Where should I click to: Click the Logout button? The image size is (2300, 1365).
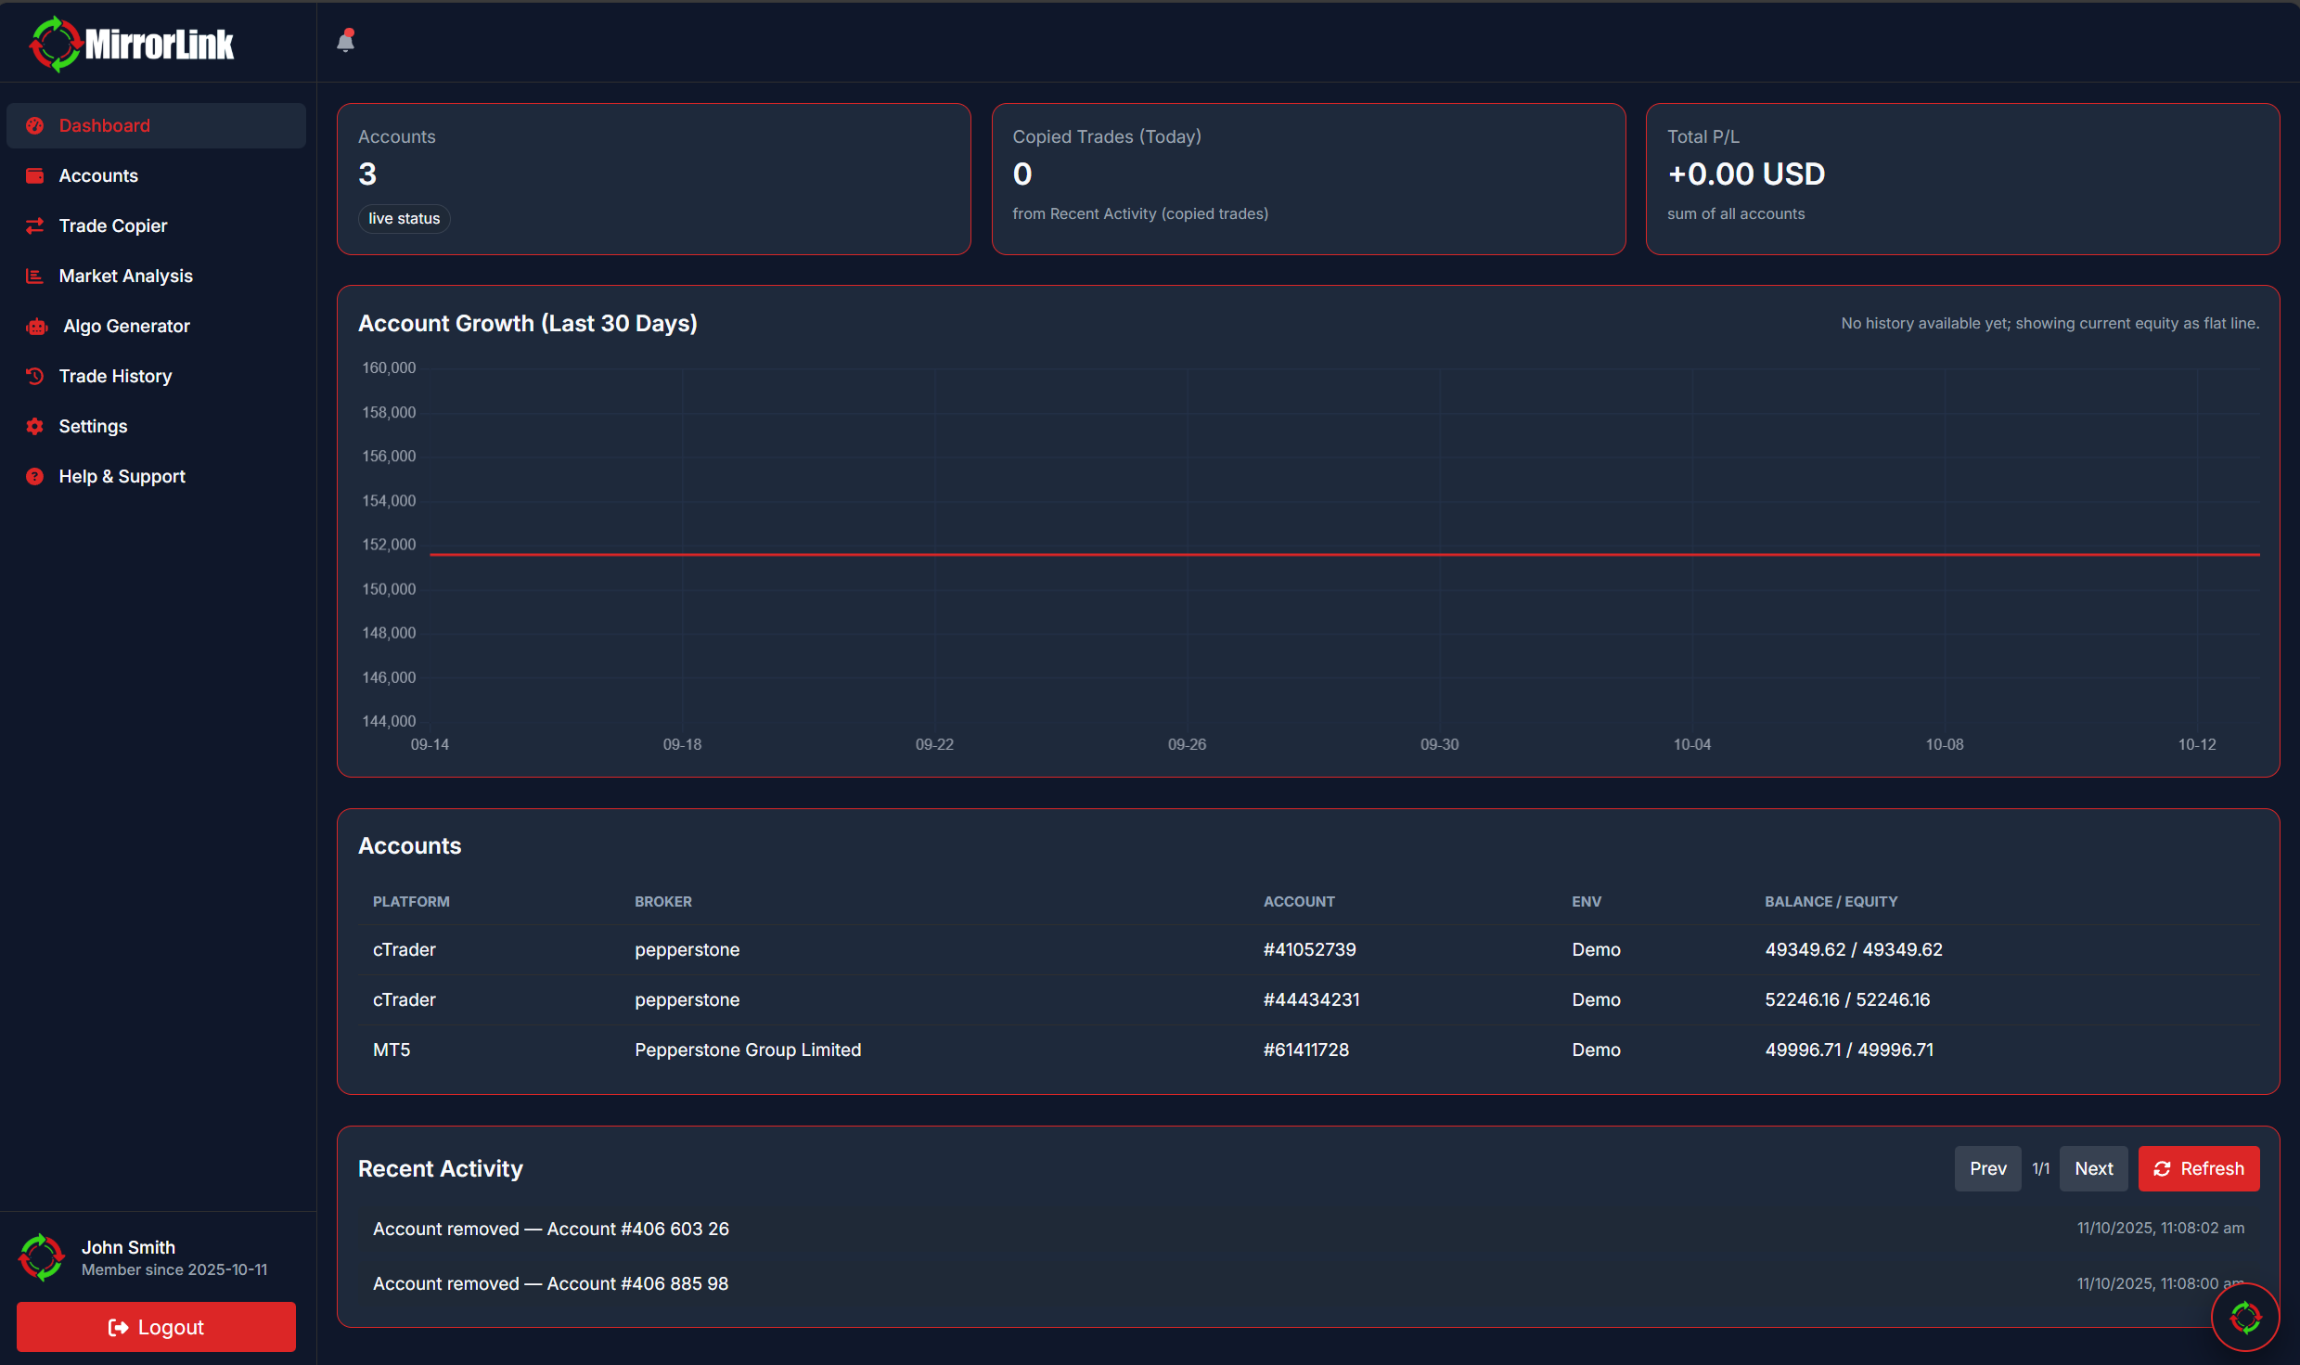coord(155,1327)
